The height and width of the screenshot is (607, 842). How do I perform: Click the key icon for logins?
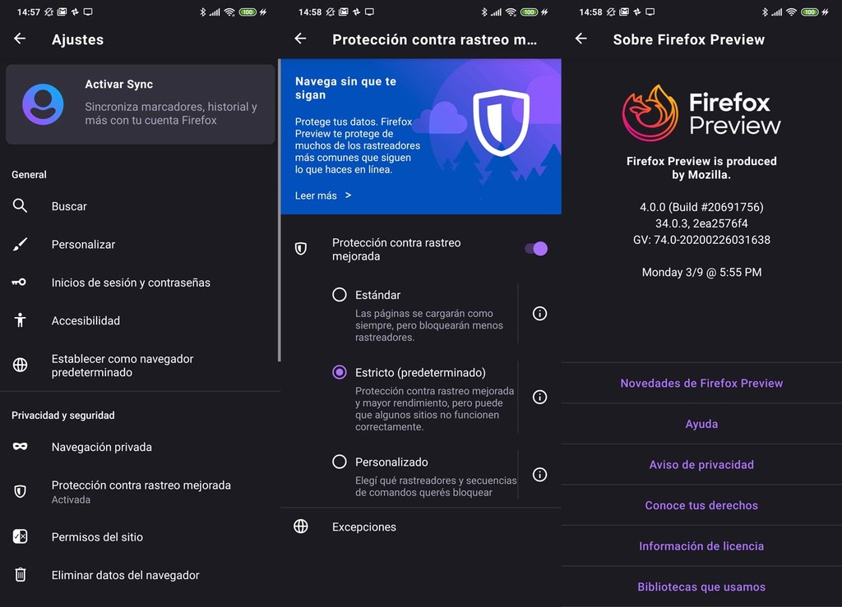coord(20,282)
